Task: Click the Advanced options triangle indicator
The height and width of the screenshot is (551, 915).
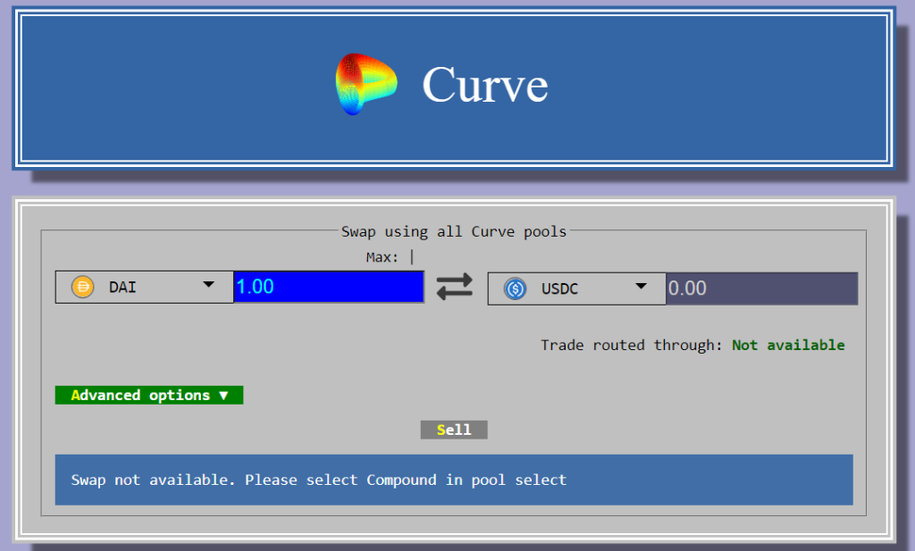Action: point(223,396)
